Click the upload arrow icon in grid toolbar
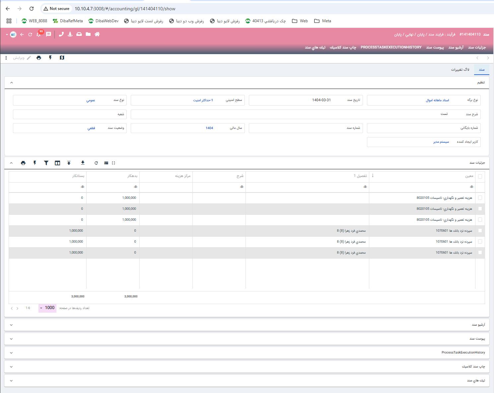The image size is (494, 393). point(69,163)
